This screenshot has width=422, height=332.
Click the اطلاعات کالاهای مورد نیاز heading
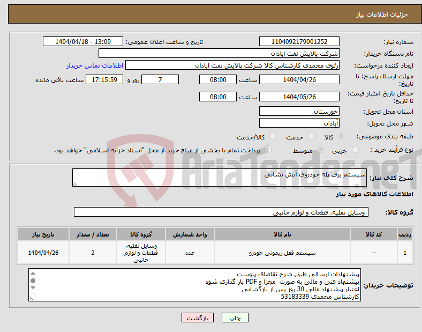[374, 194]
